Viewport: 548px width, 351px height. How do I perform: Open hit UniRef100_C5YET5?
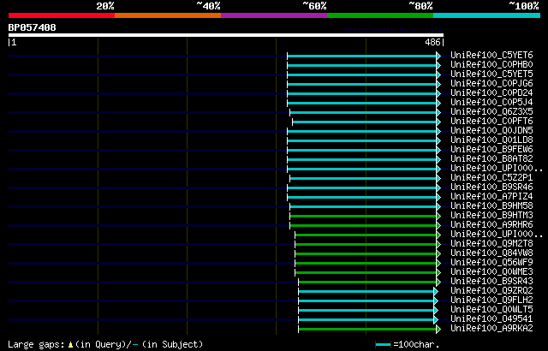tap(491, 74)
